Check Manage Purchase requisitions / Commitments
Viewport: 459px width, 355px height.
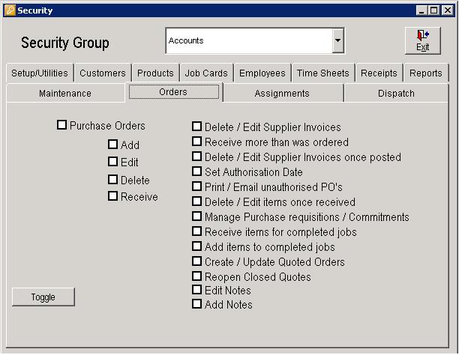[x=197, y=217]
